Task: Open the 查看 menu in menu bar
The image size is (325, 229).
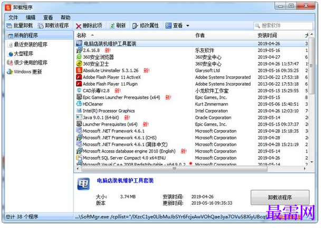Action: click(48, 17)
